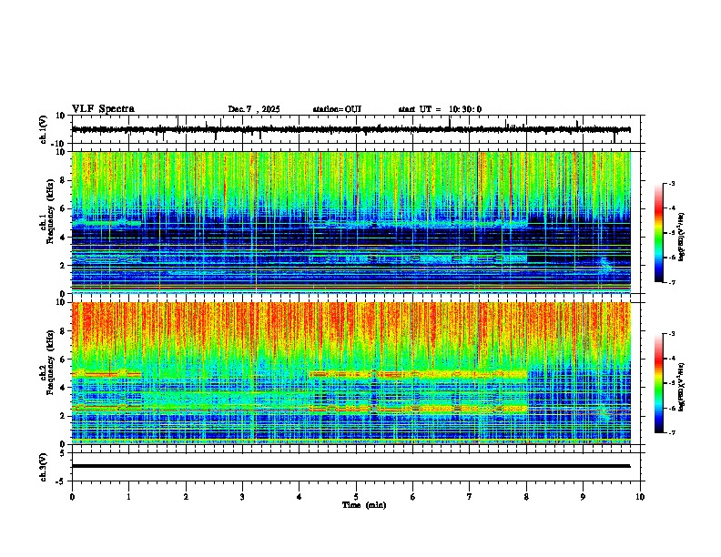Click the '-3' label on ch.1 color bar
The width and height of the screenshot is (721, 557).
[x=672, y=184]
